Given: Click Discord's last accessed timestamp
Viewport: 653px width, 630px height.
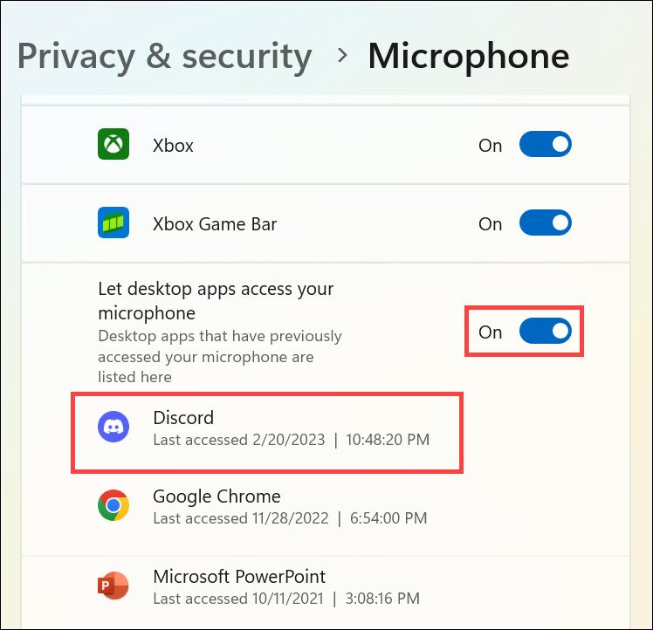Looking at the screenshot, I should pos(291,440).
